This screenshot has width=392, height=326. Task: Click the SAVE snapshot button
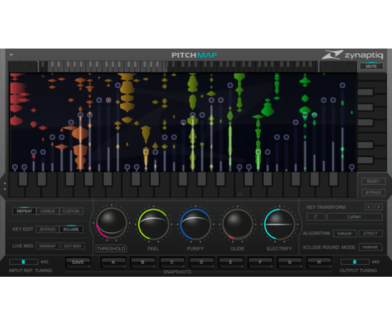(x=77, y=262)
